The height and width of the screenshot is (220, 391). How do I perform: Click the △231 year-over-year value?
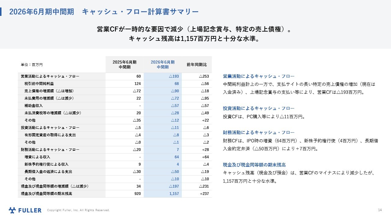coord(204,186)
